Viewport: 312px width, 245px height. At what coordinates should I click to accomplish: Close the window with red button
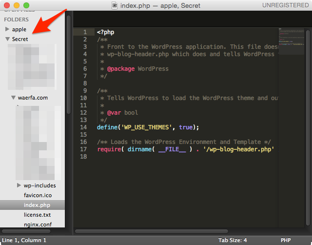(x=7, y=5)
